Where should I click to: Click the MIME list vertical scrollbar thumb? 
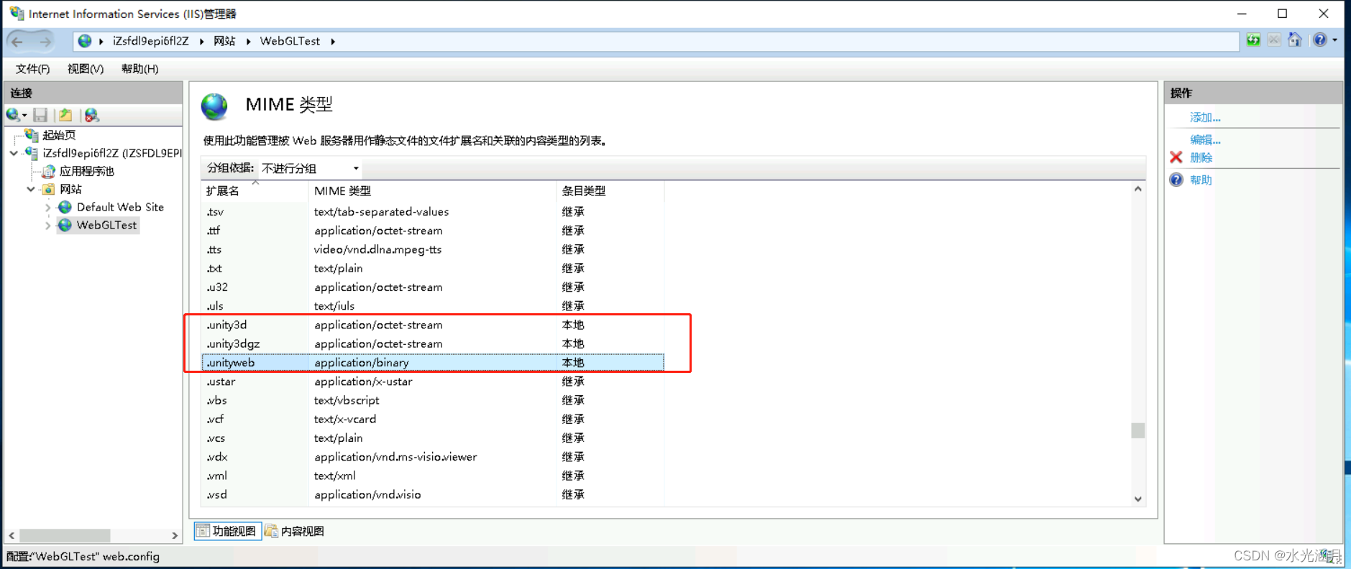[1138, 430]
